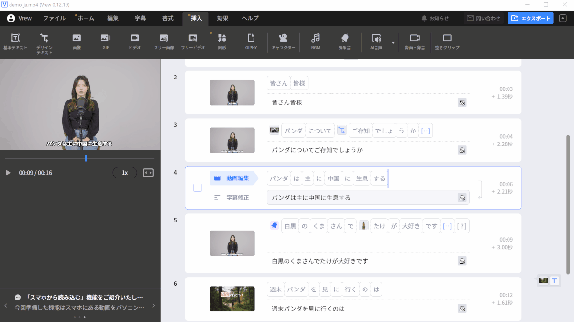
Task: Toggle translation icon on clip 2 subtitle
Action: (462, 102)
